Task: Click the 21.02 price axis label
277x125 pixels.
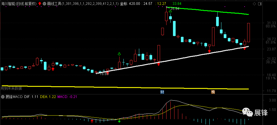Action: [272, 59]
